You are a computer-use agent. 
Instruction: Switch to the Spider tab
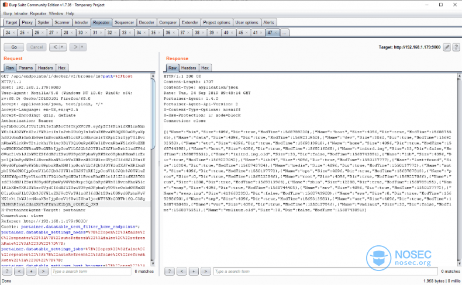(x=44, y=22)
